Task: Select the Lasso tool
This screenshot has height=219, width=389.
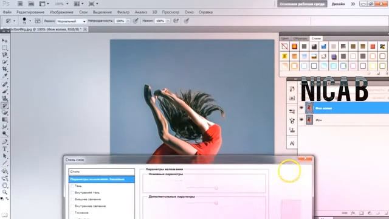Action: pyautogui.click(x=5, y=55)
